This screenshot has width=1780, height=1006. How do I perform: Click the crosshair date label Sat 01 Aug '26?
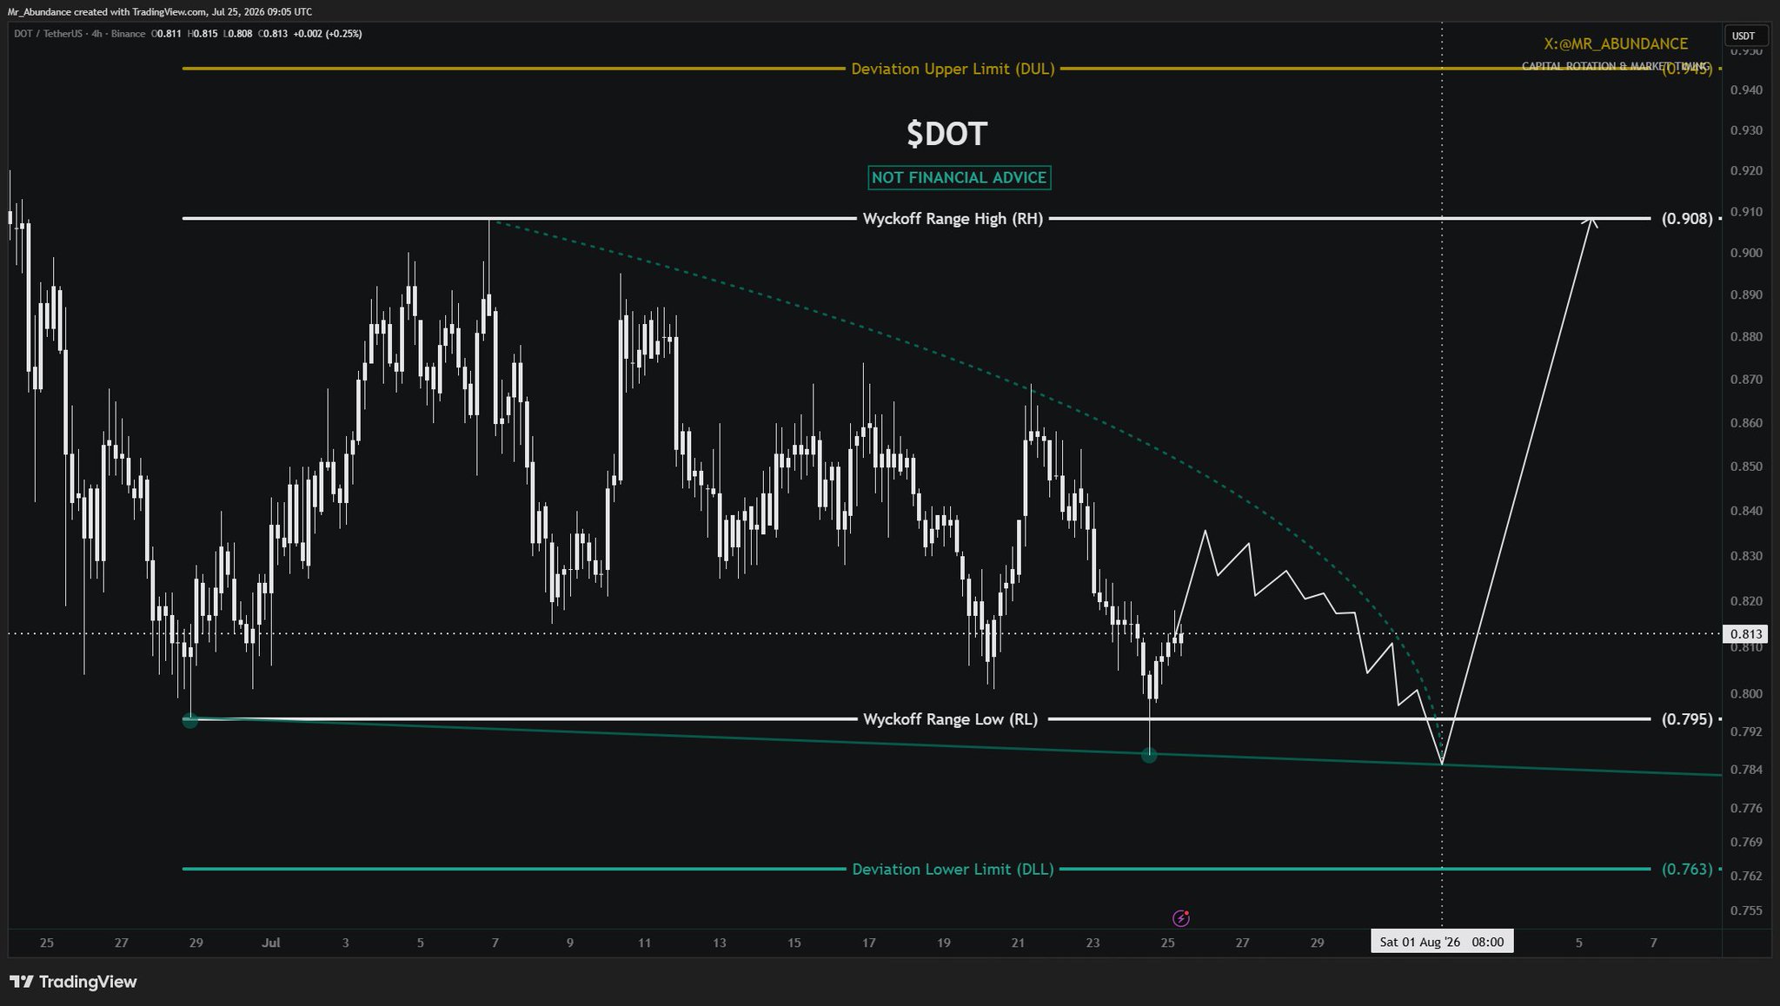pos(1442,942)
